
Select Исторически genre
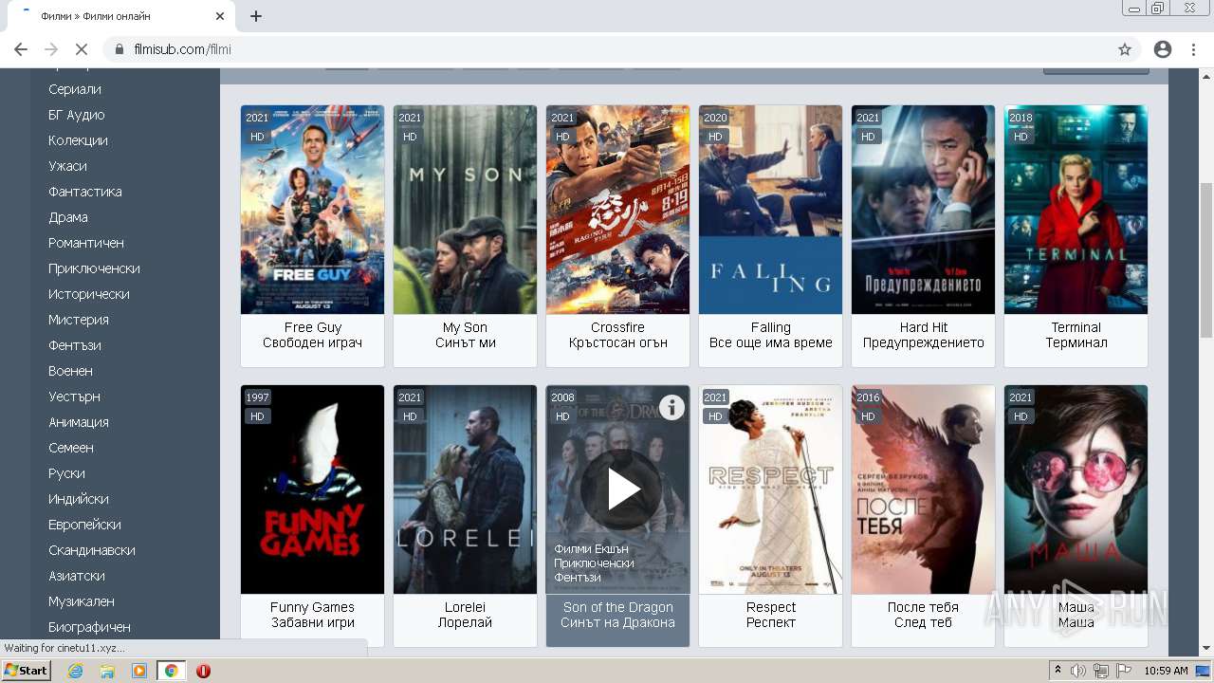(89, 294)
